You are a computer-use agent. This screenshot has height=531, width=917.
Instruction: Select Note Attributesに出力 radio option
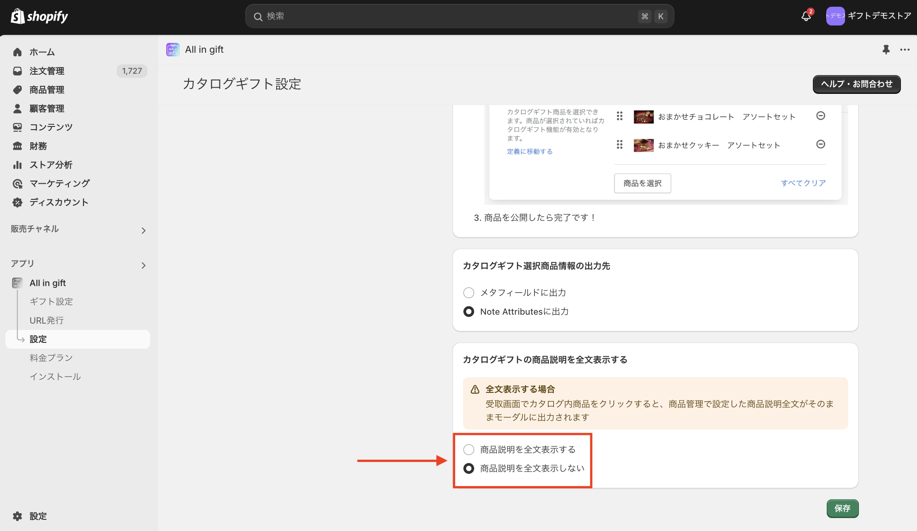click(469, 312)
